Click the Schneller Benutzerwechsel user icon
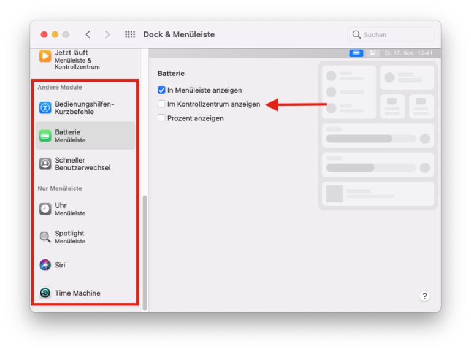 [45, 164]
